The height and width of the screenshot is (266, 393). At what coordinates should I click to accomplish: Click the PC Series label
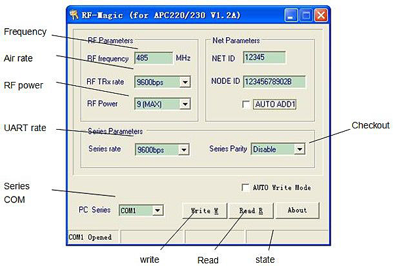tap(94, 210)
